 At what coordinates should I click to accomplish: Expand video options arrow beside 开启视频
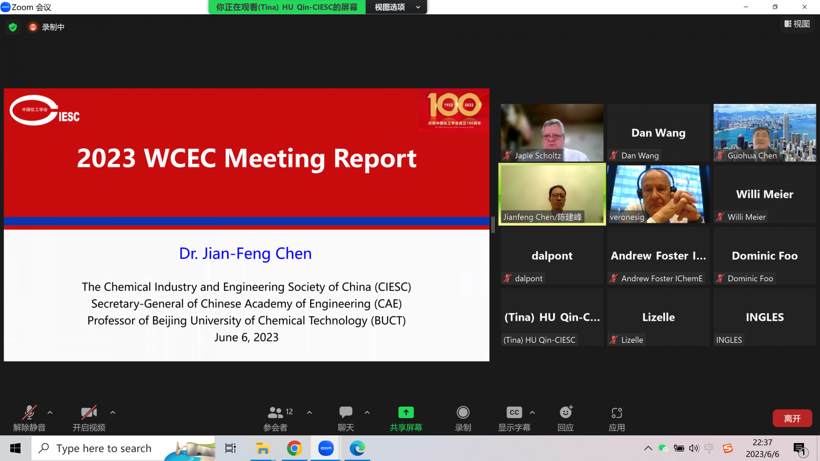pyautogui.click(x=113, y=412)
